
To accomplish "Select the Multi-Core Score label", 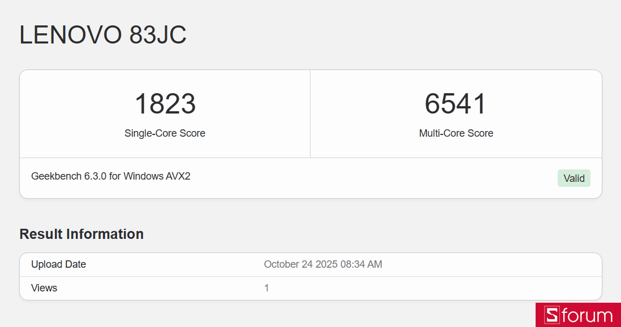I will coord(456,133).
